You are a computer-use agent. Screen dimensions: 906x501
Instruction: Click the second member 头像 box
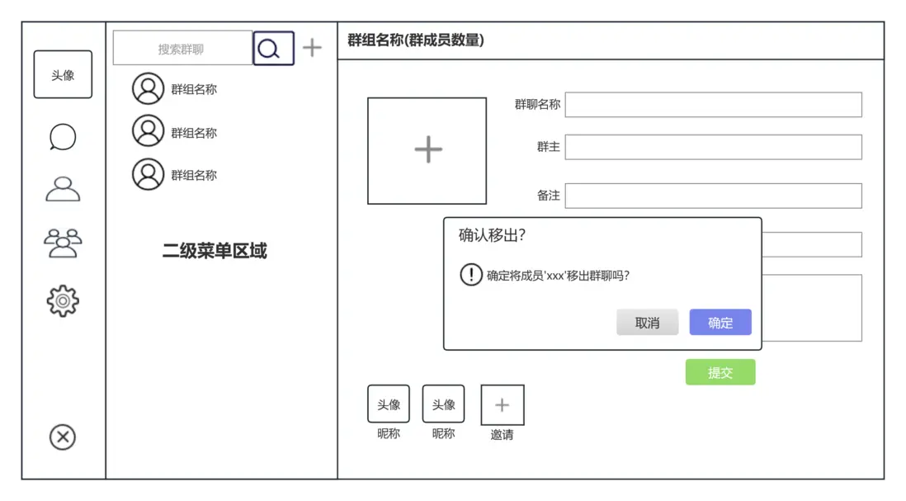click(x=443, y=404)
